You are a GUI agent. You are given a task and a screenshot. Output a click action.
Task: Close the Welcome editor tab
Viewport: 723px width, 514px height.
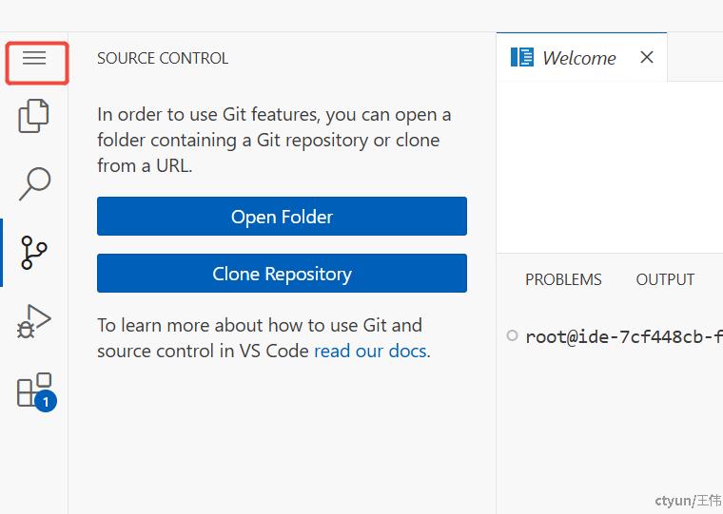pyautogui.click(x=647, y=57)
